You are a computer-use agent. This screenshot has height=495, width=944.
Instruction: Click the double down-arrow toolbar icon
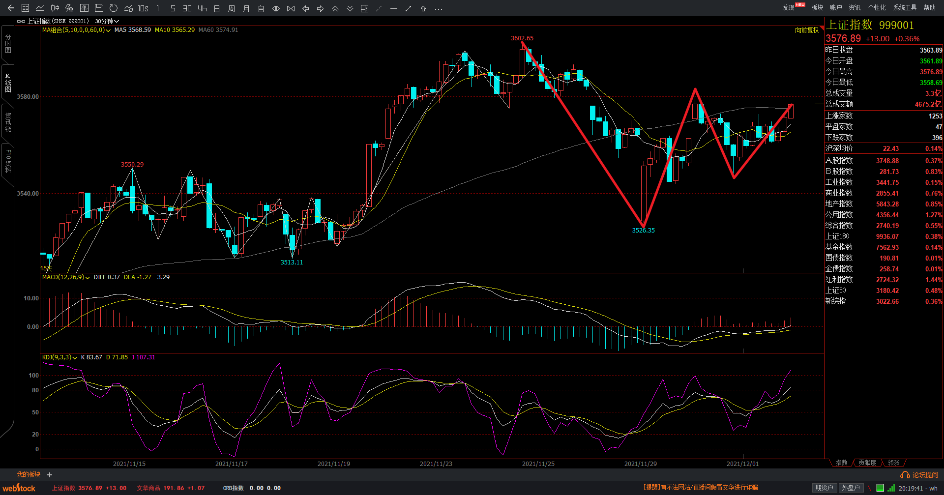pos(350,8)
